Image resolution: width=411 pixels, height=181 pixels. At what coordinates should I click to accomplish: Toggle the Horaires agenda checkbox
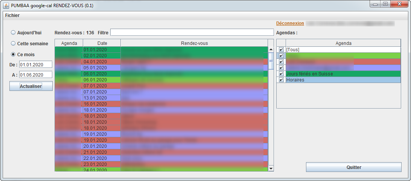[281, 80]
